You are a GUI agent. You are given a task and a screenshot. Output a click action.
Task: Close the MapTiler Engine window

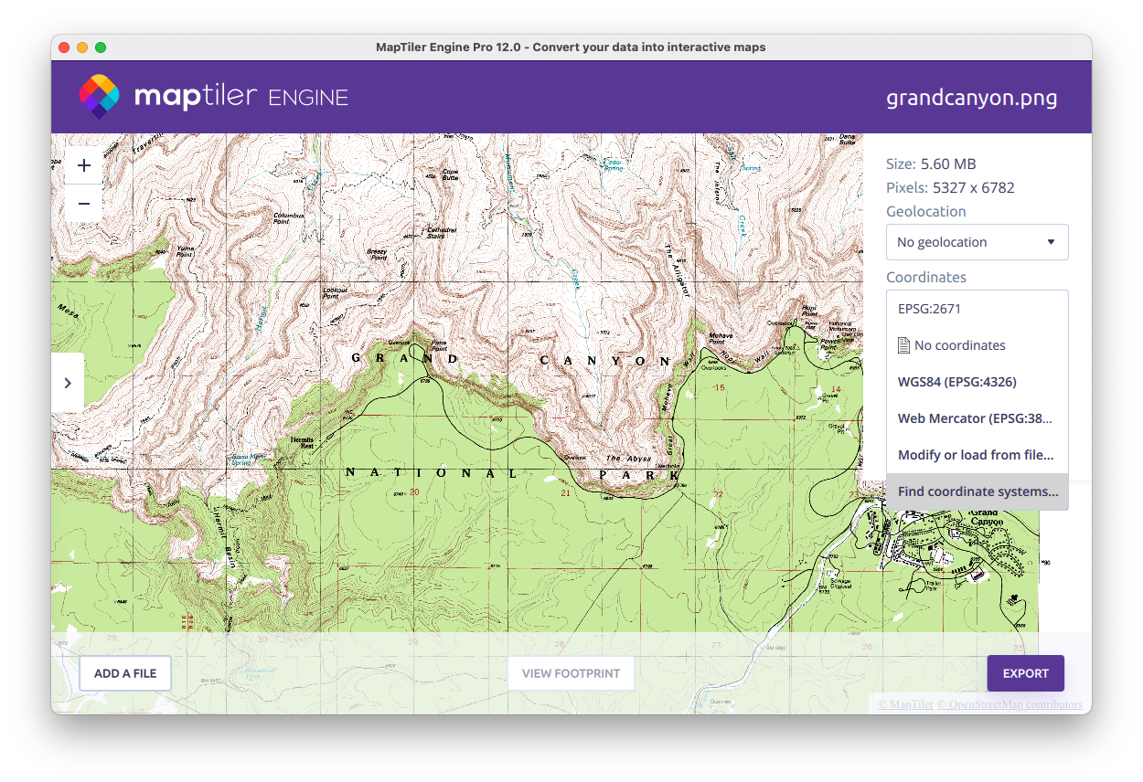click(x=64, y=48)
